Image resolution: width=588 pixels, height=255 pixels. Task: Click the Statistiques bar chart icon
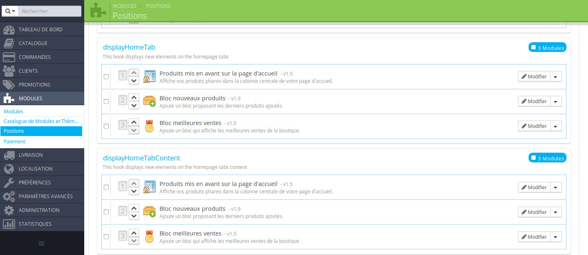pos(9,224)
